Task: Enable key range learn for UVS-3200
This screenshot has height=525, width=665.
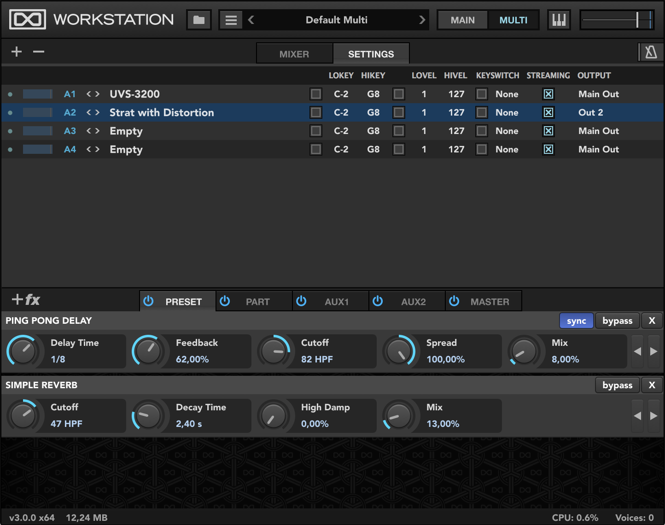Action: pos(316,94)
